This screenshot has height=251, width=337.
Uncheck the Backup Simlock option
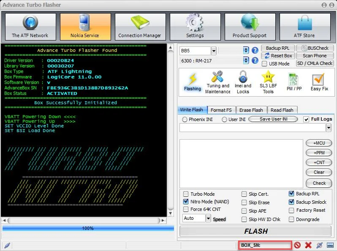pyautogui.click(x=291, y=202)
